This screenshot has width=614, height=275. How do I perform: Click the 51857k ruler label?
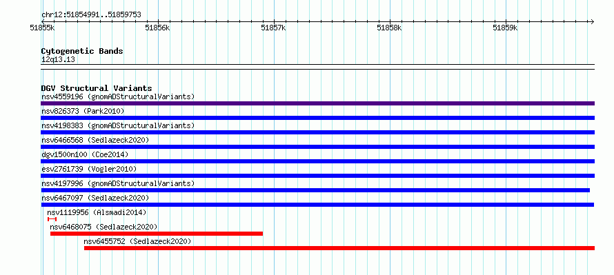click(x=273, y=28)
